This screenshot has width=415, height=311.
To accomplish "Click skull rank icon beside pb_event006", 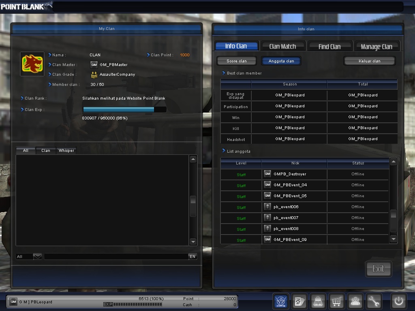I will pos(267,207).
